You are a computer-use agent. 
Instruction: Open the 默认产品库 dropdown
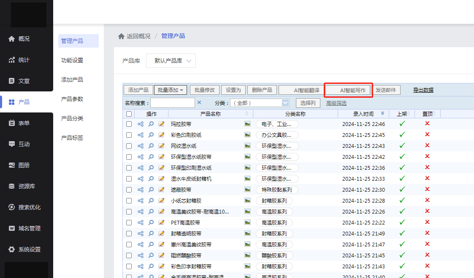171,61
